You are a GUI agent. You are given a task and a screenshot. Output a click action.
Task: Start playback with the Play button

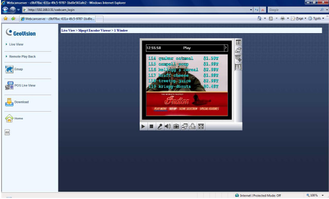point(143,127)
